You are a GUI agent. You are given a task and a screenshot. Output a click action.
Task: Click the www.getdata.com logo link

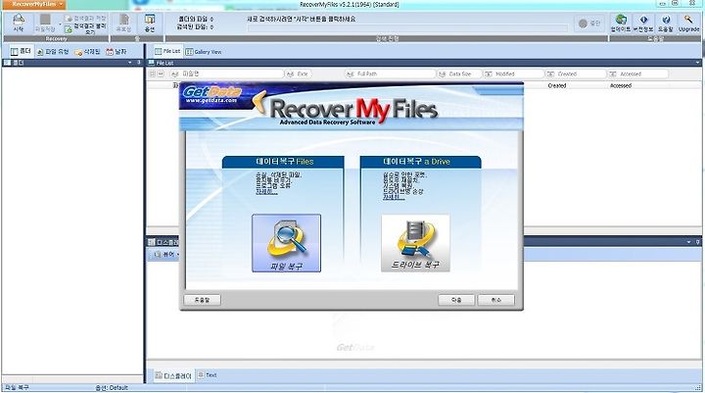[x=211, y=100]
